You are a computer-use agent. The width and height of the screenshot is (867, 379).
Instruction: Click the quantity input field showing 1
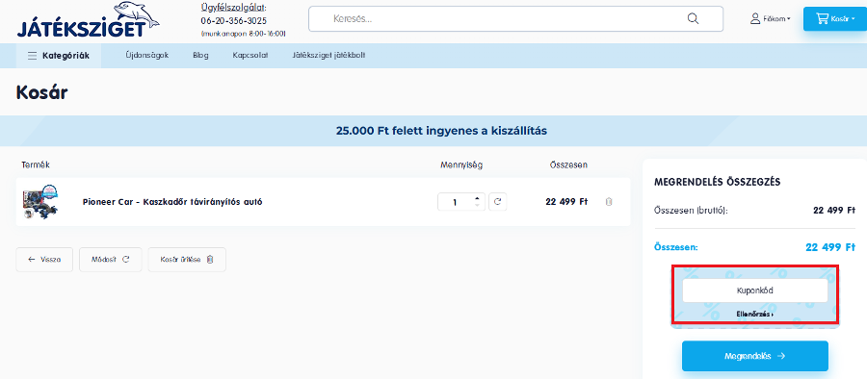click(456, 202)
